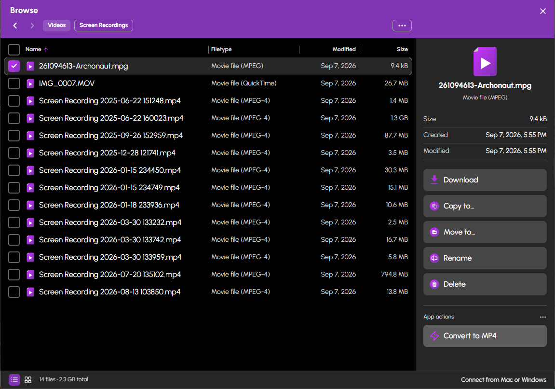
Task: Open the Screen Recordings breadcrumb
Action: click(x=104, y=26)
